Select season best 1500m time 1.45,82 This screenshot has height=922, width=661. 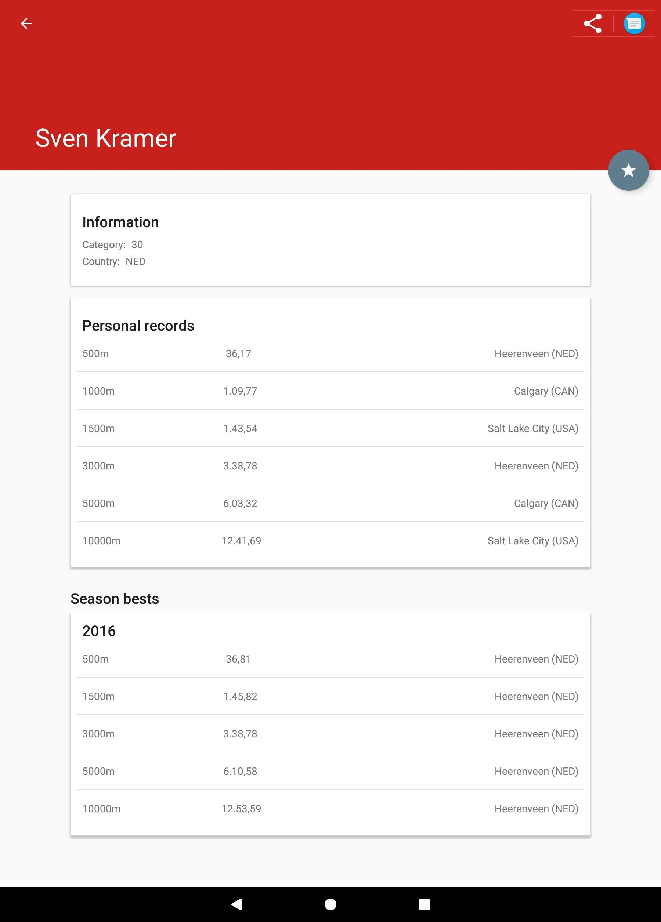tap(240, 696)
